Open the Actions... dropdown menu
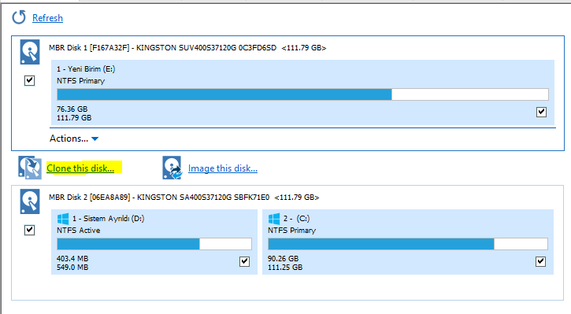The width and height of the screenshot is (571, 314). pyautogui.click(x=74, y=139)
